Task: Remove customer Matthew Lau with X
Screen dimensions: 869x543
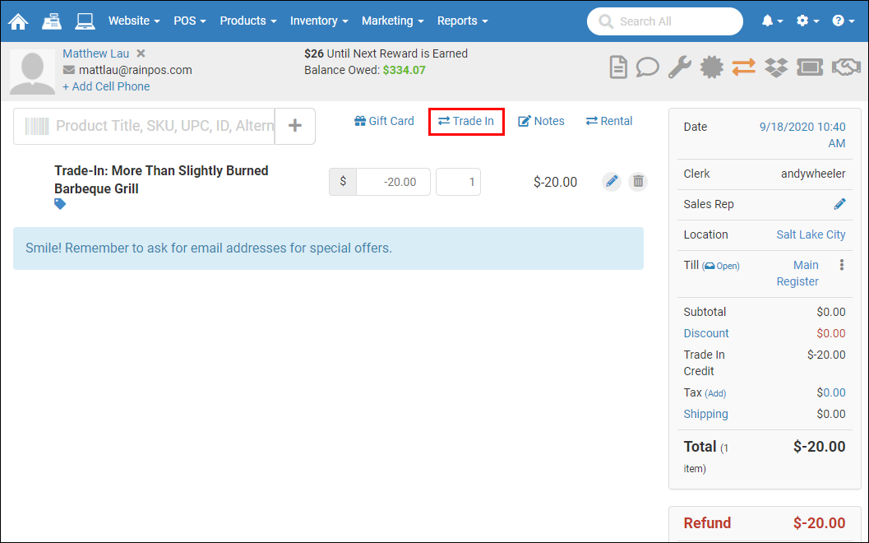Action: 141,53
